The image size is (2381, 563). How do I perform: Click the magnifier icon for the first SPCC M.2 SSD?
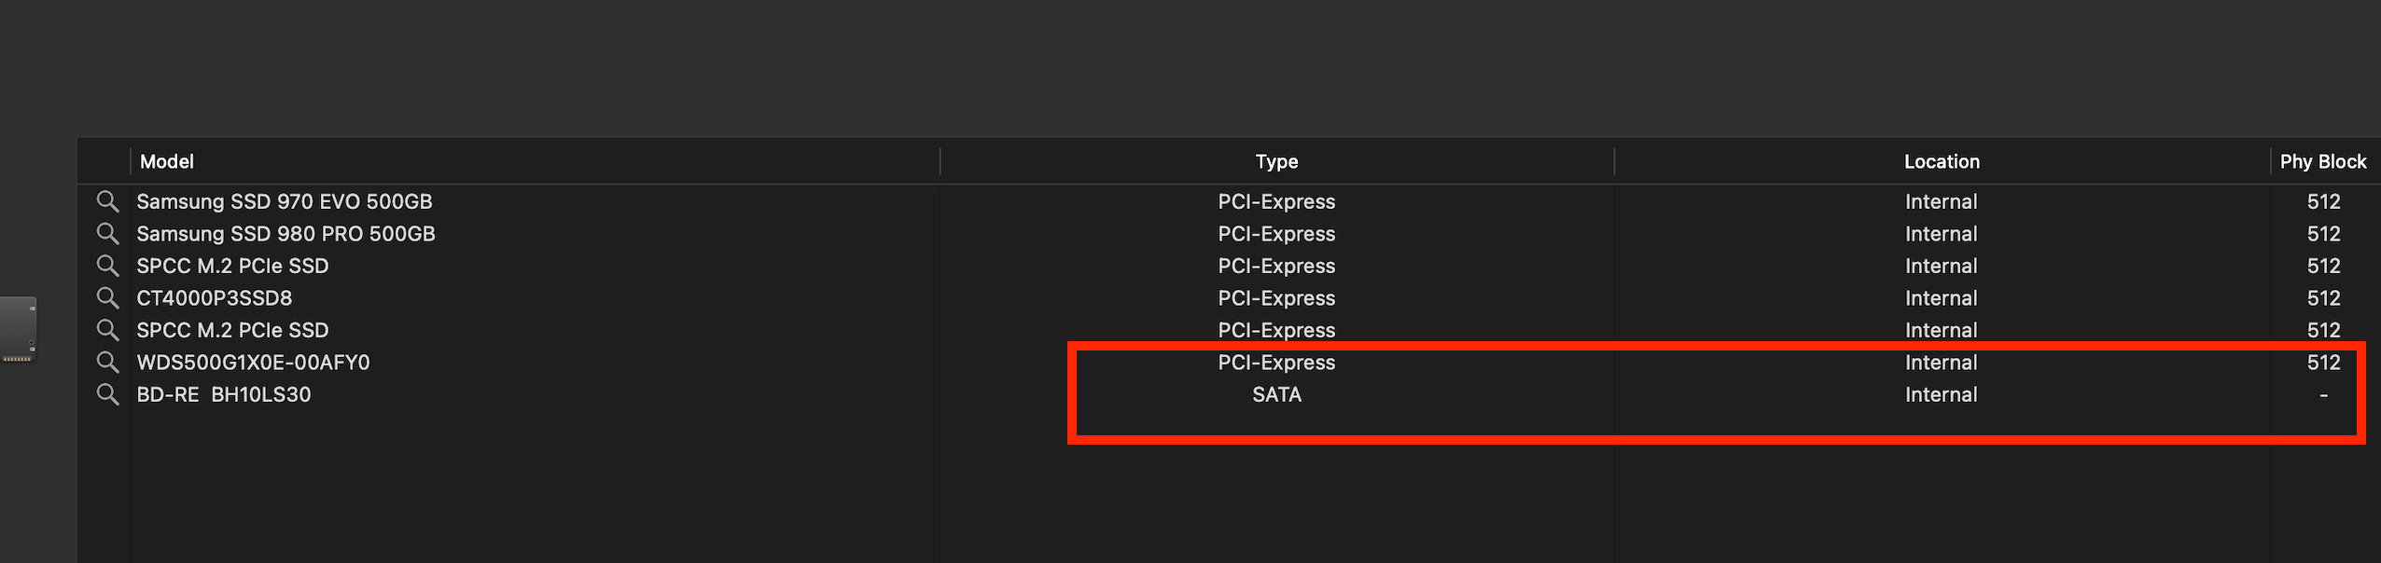107,266
